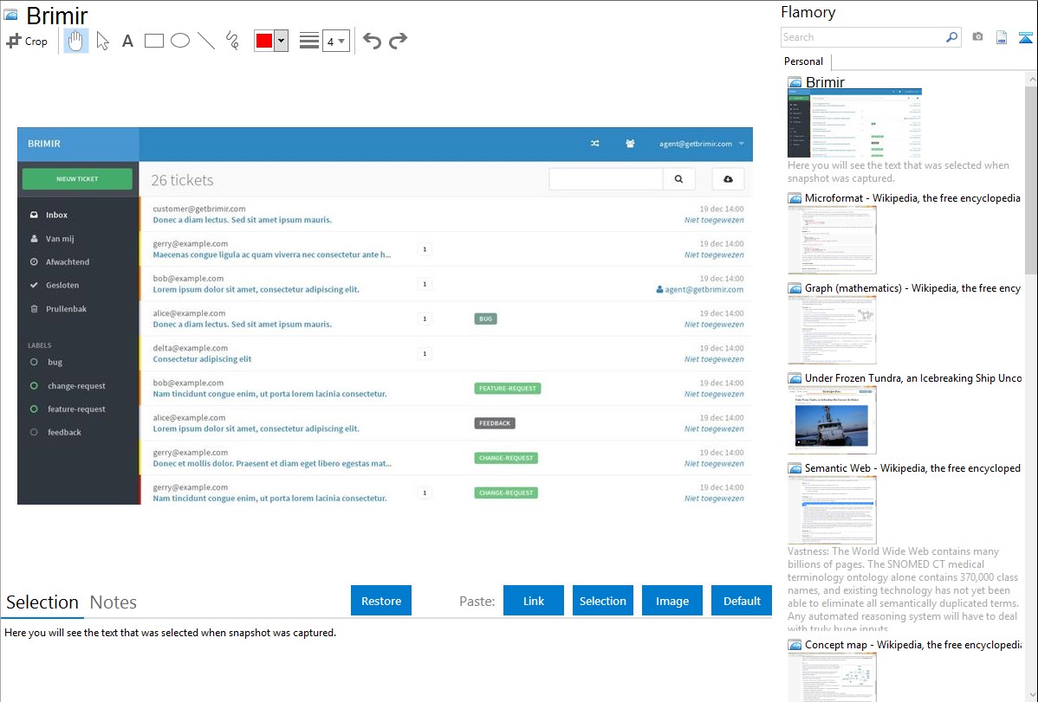The image size is (1038, 702).
Task: Open the Graph (mathematics) snapshot thumbnail
Action: 832,330
